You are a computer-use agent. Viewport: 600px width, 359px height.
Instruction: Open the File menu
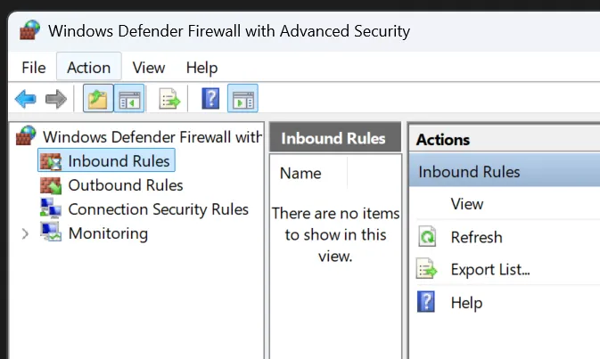point(34,68)
